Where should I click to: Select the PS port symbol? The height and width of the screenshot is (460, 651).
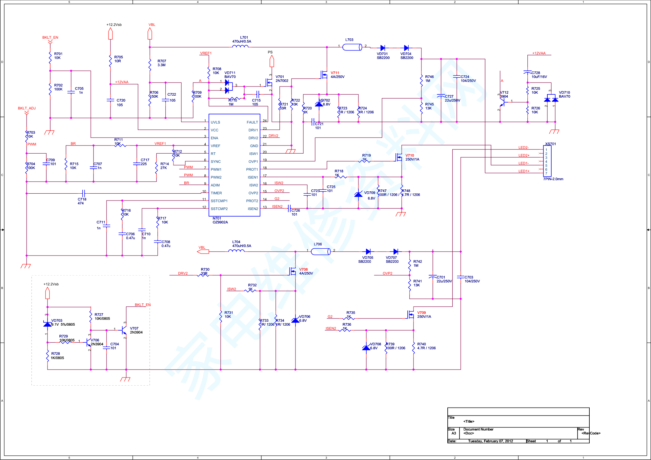click(x=272, y=61)
